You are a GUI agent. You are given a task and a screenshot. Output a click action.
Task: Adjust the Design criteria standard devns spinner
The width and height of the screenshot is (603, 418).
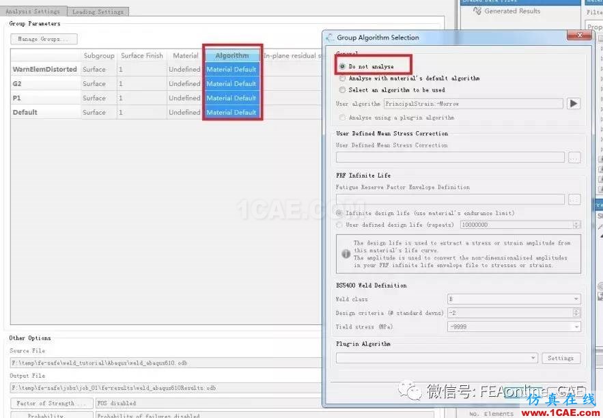coord(576,313)
